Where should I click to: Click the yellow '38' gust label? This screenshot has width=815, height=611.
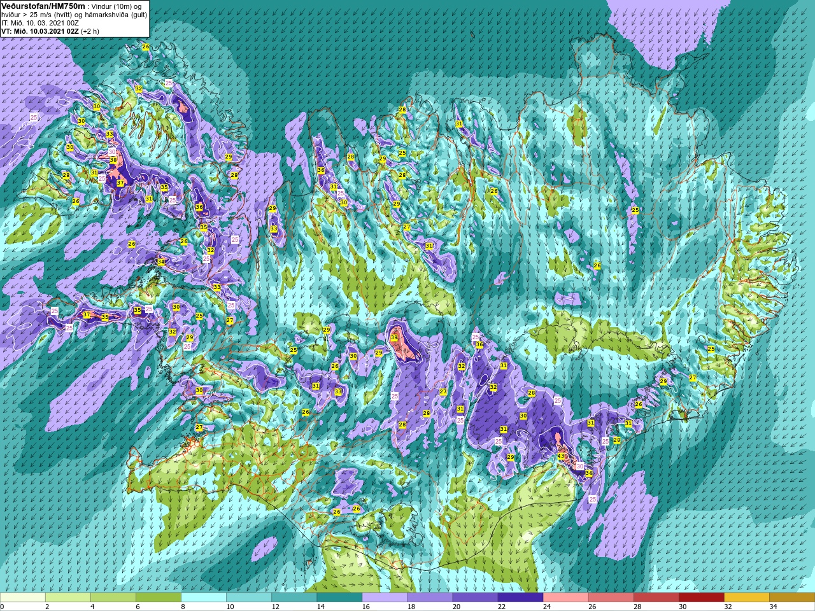pyautogui.click(x=113, y=160)
